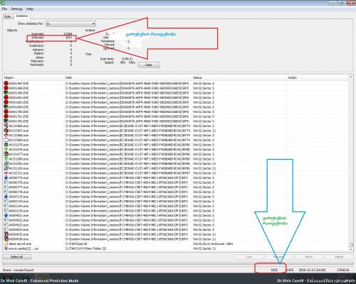This screenshot has width=356, height=284.
Task: Click the blue arrow icon of A0004021.exe
Action: [6, 216]
